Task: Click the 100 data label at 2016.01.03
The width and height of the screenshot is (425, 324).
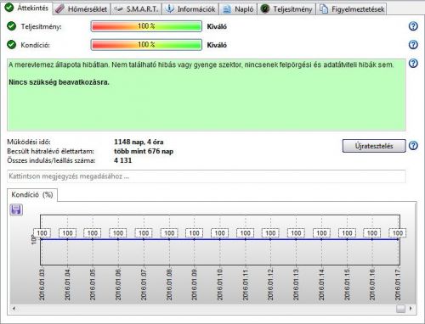Action: pyautogui.click(x=42, y=233)
